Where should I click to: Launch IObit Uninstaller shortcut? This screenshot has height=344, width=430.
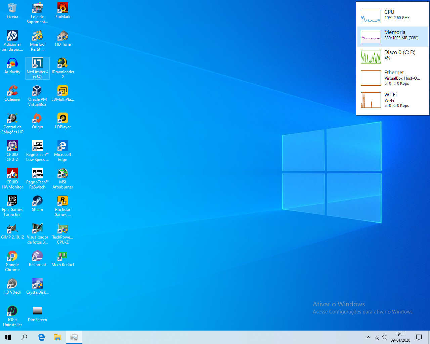coord(12,316)
